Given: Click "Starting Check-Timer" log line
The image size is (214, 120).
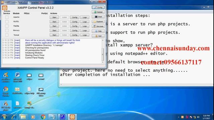Looking at the screenshot, I should pyautogui.click(x=35, y=55).
